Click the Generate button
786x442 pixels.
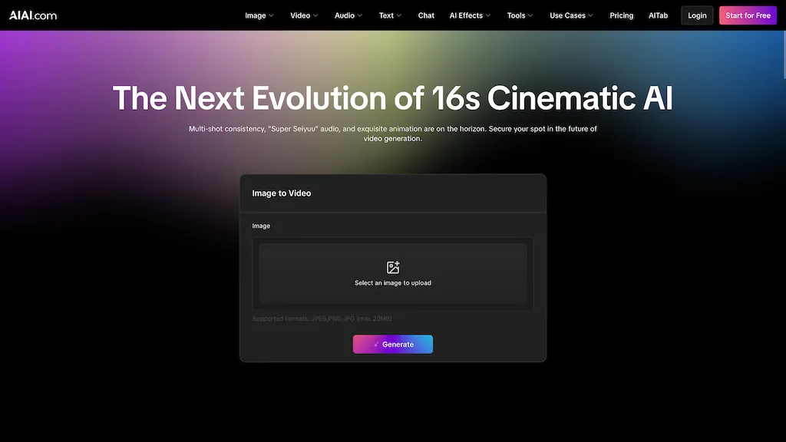click(393, 345)
